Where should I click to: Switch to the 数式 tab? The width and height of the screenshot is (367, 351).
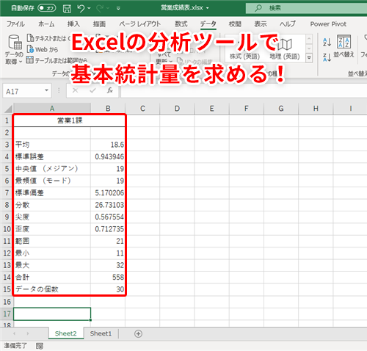(x=181, y=24)
